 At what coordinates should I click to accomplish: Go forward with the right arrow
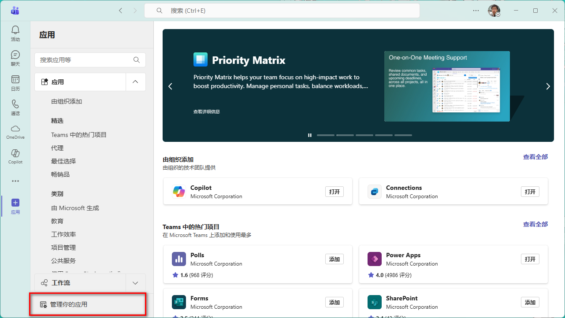[x=135, y=11]
